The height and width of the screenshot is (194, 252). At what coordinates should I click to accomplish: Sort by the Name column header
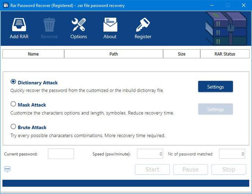33,54
